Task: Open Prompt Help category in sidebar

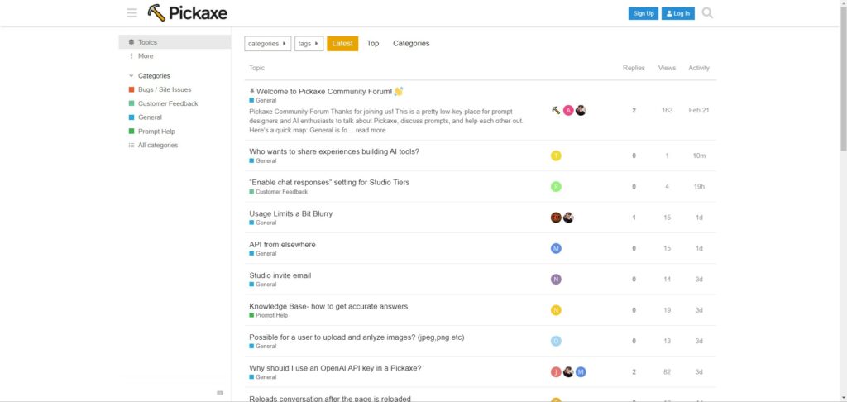Action: pos(175,132)
